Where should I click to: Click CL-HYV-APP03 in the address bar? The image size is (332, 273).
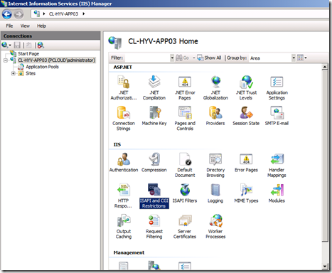pyautogui.click(x=63, y=14)
